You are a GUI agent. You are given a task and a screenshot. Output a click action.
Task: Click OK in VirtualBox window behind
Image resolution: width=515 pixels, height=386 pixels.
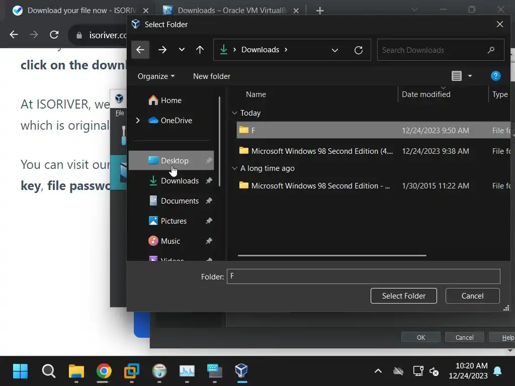[x=421, y=337]
